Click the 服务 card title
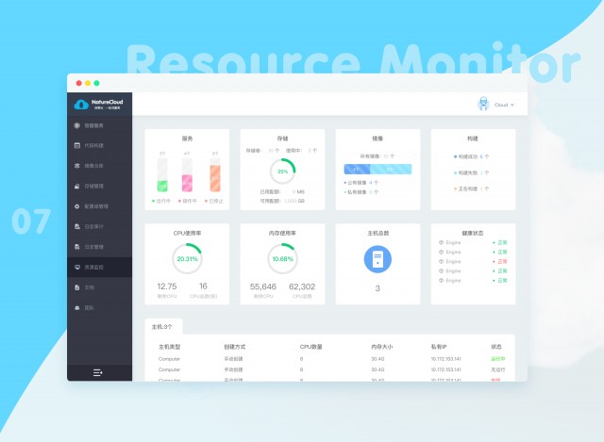The image size is (604, 442). [x=187, y=139]
